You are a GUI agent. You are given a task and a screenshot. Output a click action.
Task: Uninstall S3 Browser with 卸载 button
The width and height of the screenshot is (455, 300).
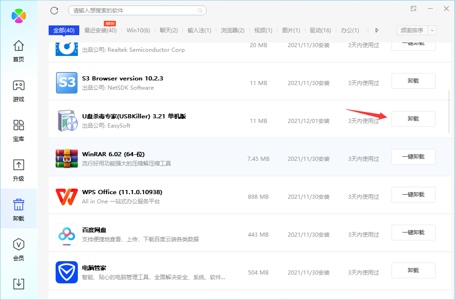pos(413,81)
